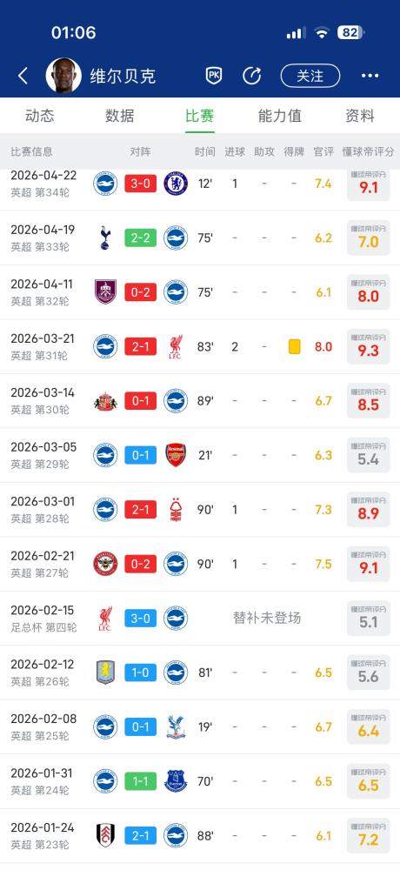Tap the Chelsea club crest
400x870 pixels.
coord(176,184)
